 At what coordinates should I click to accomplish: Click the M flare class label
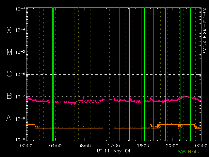(9, 52)
